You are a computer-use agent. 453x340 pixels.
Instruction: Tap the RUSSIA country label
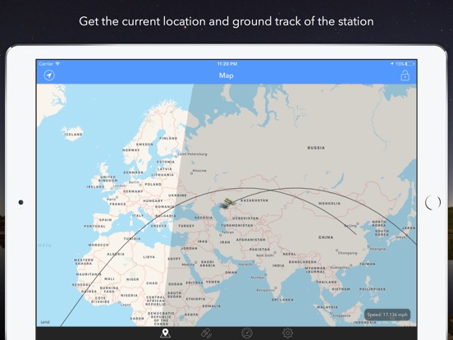coord(316,148)
